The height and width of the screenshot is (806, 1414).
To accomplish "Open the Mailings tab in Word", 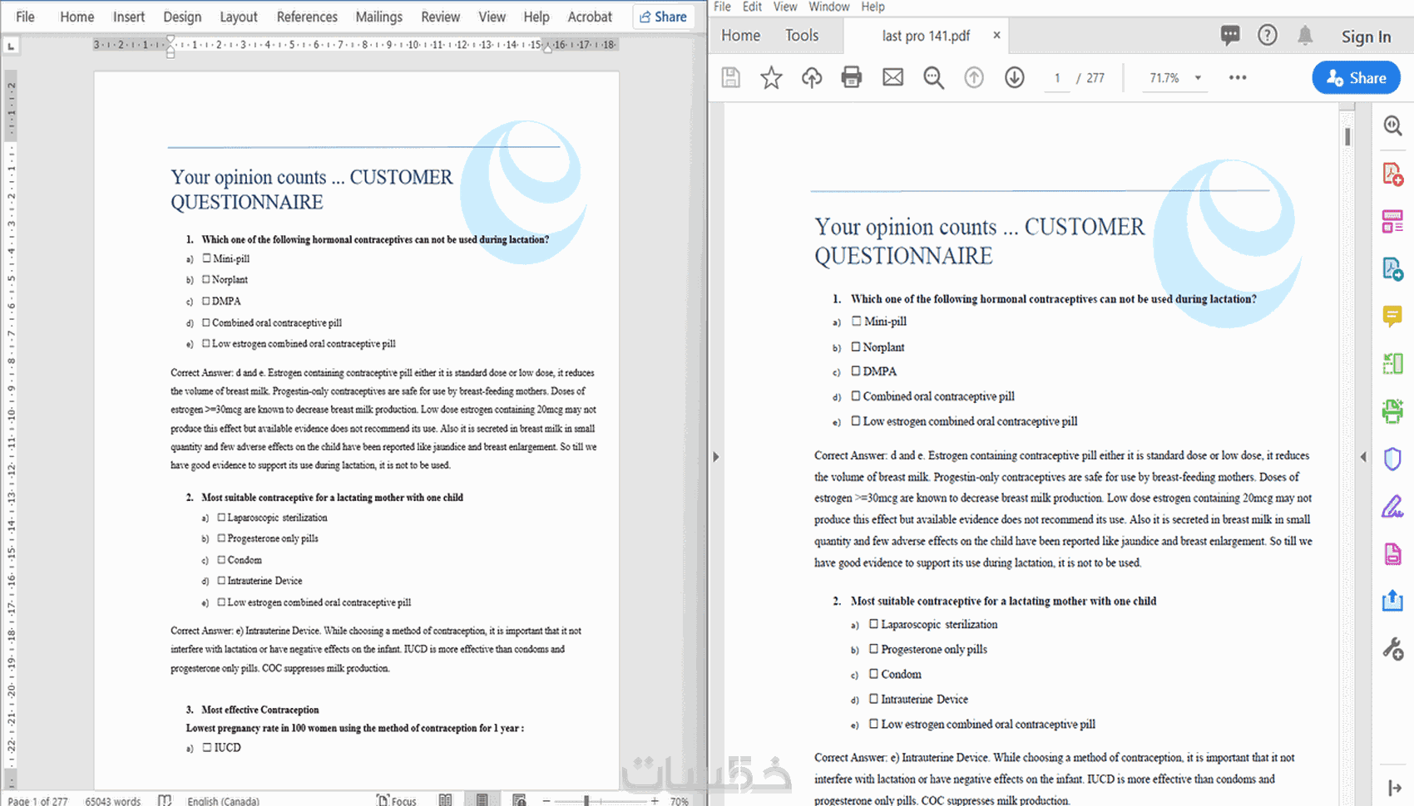I will [x=379, y=17].
